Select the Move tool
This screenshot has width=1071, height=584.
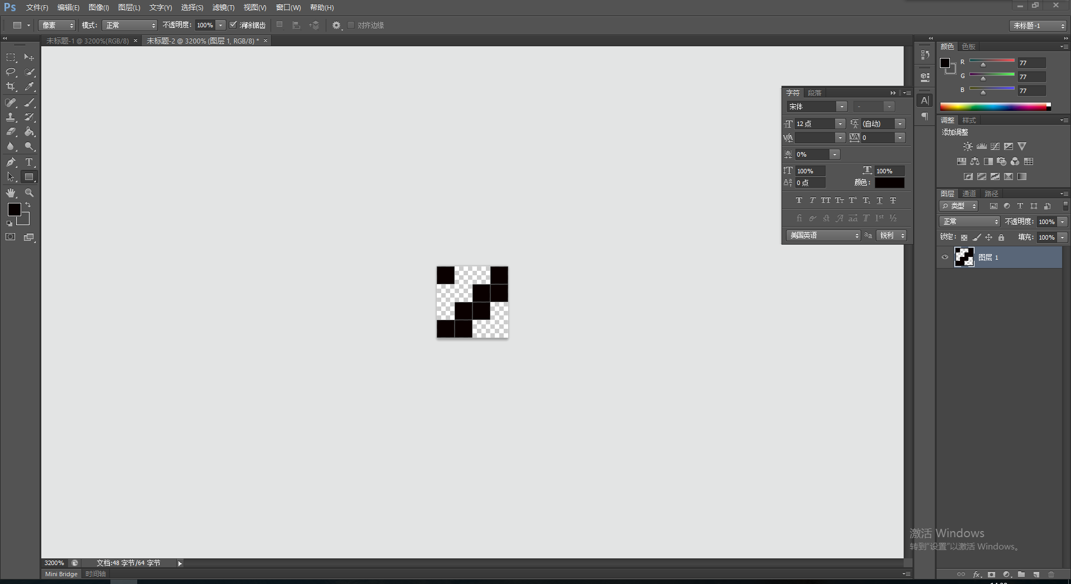(x=29, y=57)
